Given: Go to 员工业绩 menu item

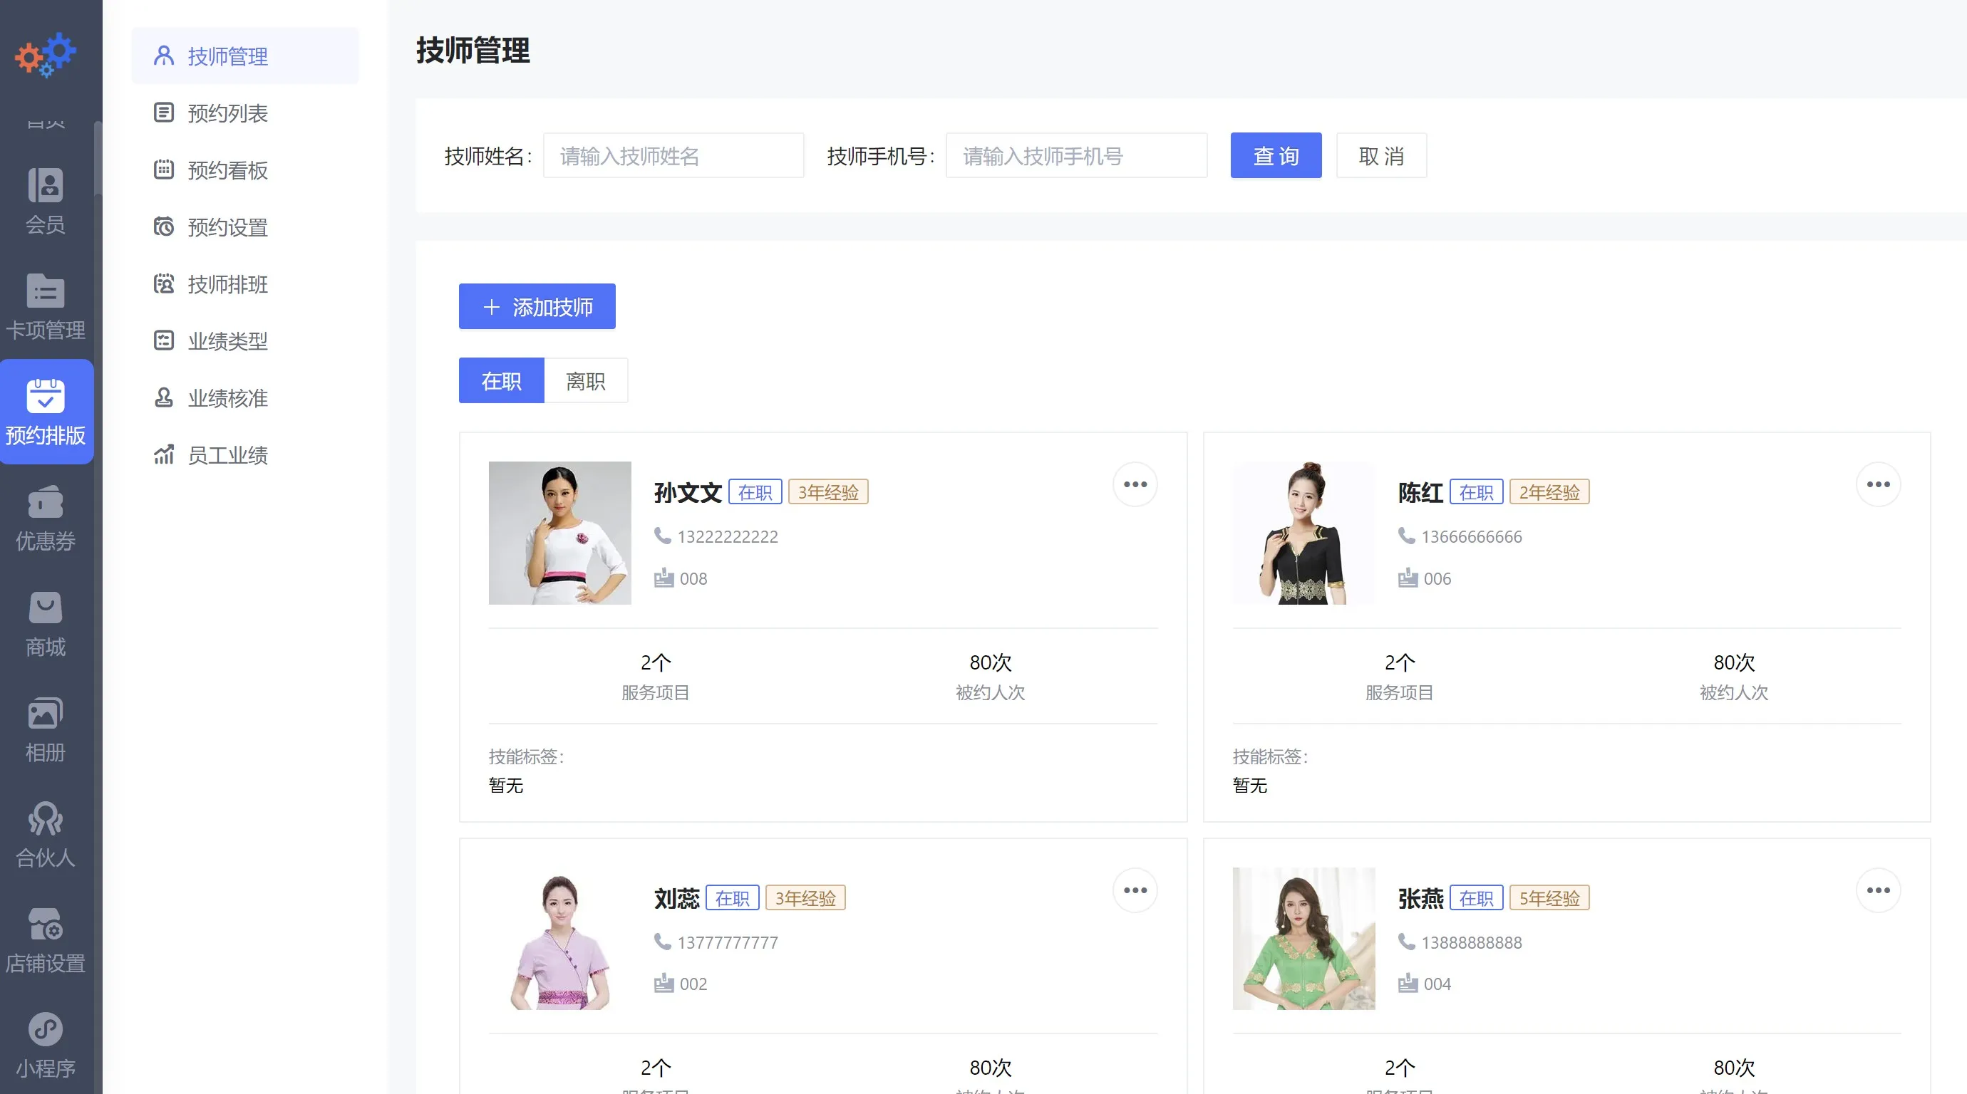Looking at the screenshot, I should [x=245, y=454].
